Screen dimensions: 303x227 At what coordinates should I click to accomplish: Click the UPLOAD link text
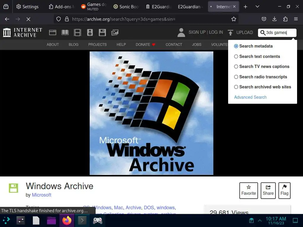click(x=244, y=33)
